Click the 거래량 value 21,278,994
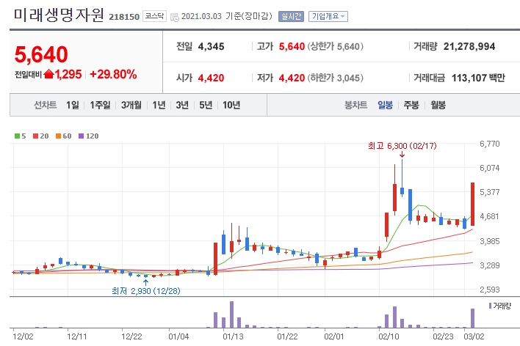520x346 pixels. coord(469,46)
